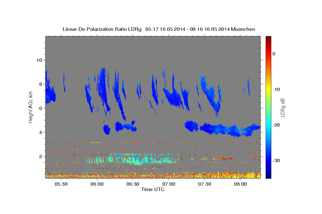The width and height of the screenshot is (322, 214).
Task: Click the start time '05:17 16.05.2014' in title
Action: pos(165,29)
